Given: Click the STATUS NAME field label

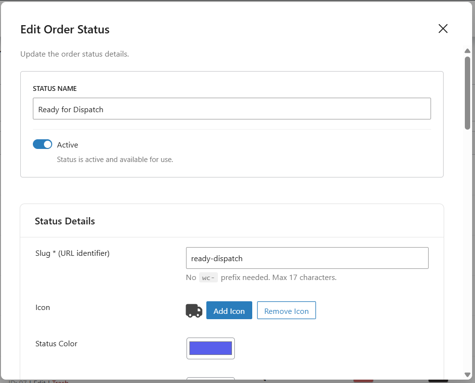Looking at the screenshot, I should pos(55,88).
